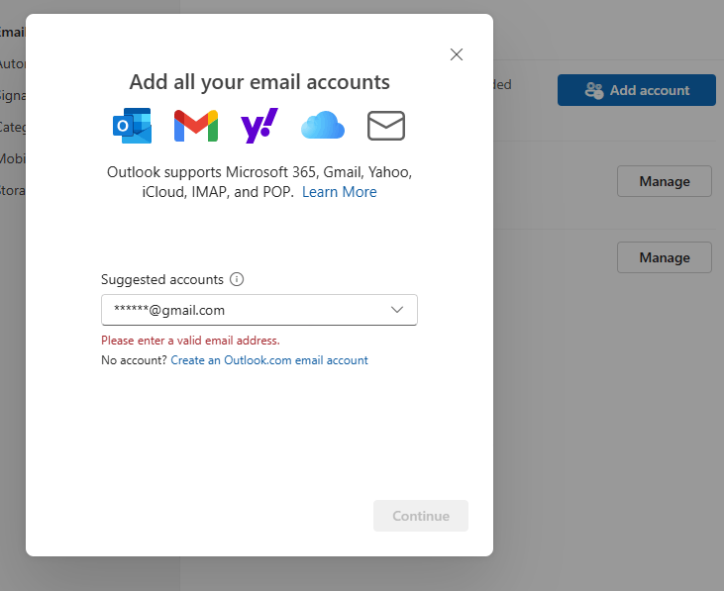Image resolution: width=724 pixels, height=591 pixels.
Task: Click Add account button in settings window
Action: 636,90
